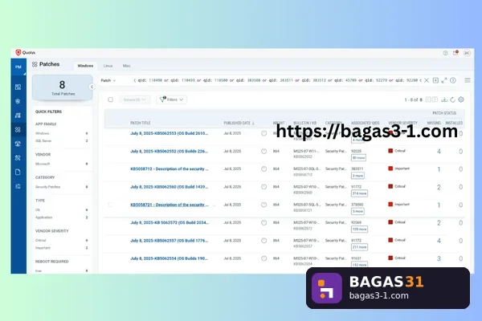Go to the previous results page

428,100
